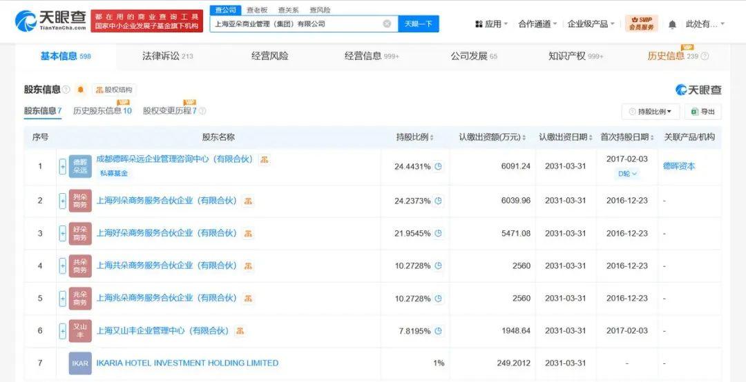
Task: Switch to 知识产权 tab
Action: point(575,56)
